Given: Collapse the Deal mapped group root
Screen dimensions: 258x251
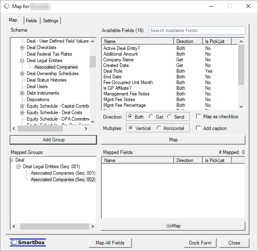Looking at the screenshot, I should click(11, 160).
